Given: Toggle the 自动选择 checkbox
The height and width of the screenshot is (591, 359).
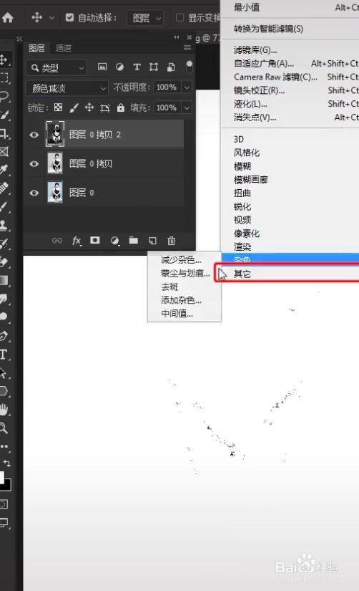Looking at the screenshot, I should click(x=69, y=17).
